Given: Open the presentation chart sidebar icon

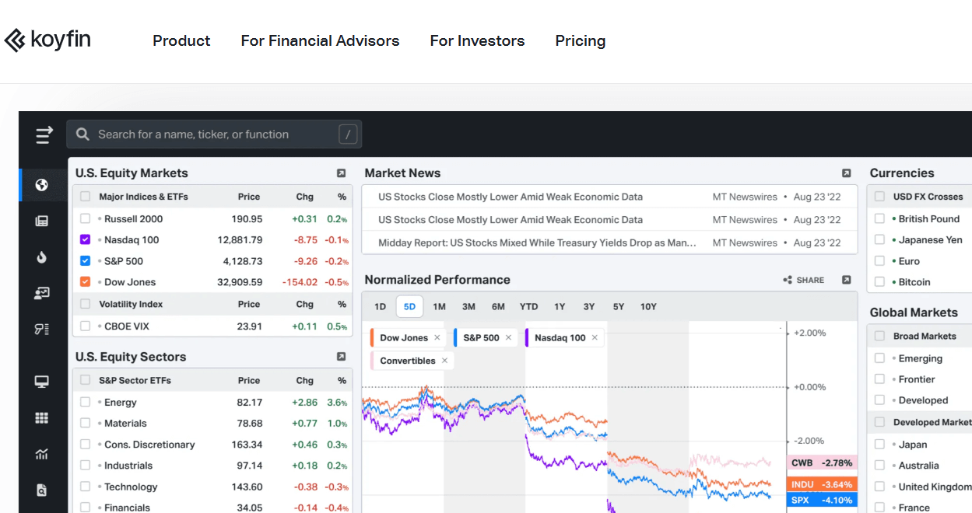Looking at the screenshot, I should tap(42, 293).
